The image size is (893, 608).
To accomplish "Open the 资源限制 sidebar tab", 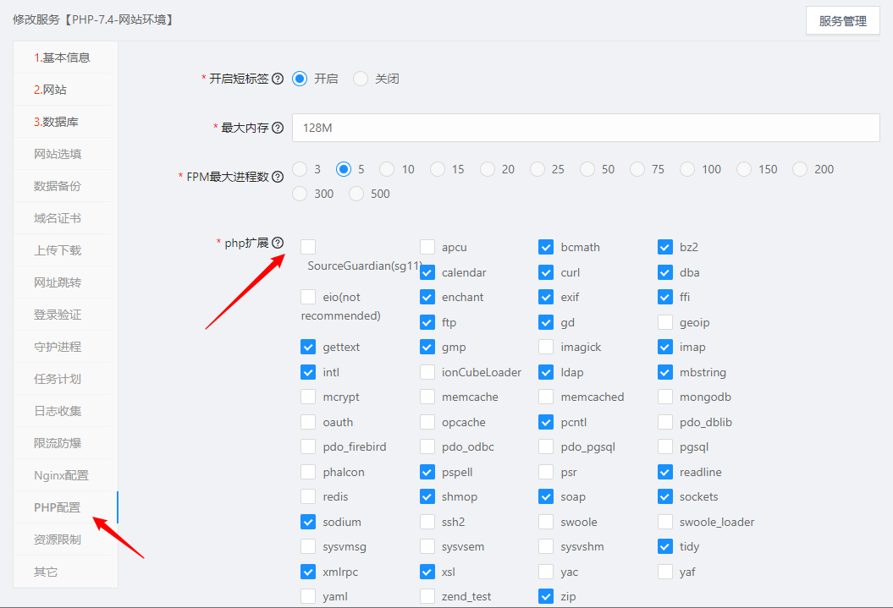I will pos(58,540).
